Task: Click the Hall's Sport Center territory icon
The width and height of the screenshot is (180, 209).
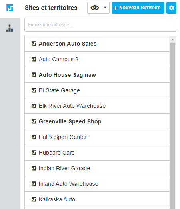Action: click(x=34, y=137)
